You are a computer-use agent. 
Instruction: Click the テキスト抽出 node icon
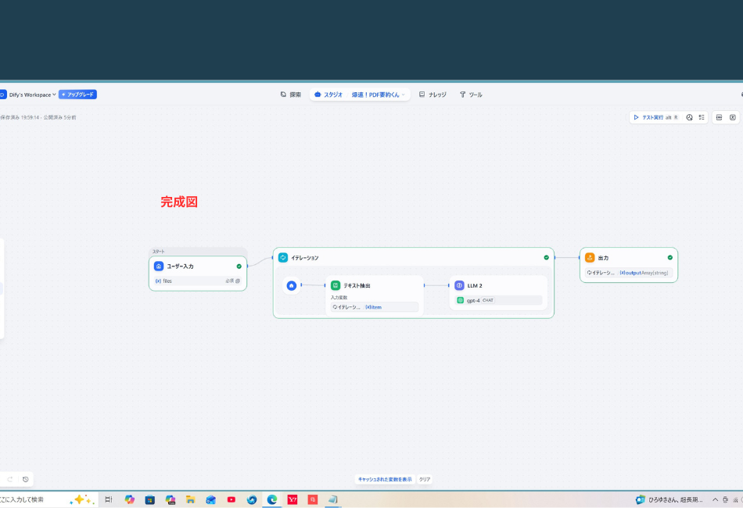coord(336,285)
